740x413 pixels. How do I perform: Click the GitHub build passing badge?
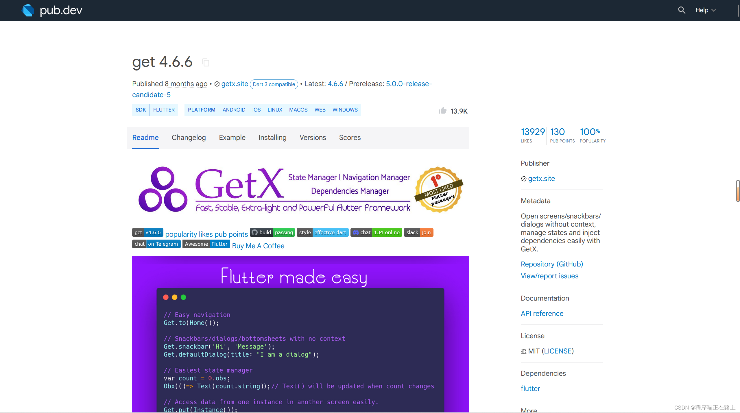click(272, 232)
